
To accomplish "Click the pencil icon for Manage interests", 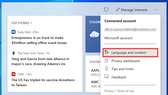I will point(118,10).
